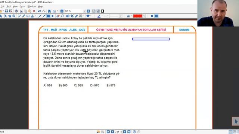The height and width of the screenshot is (134, 239).
Task: Open the Tool menu
Action: click(x=9, y=7)
